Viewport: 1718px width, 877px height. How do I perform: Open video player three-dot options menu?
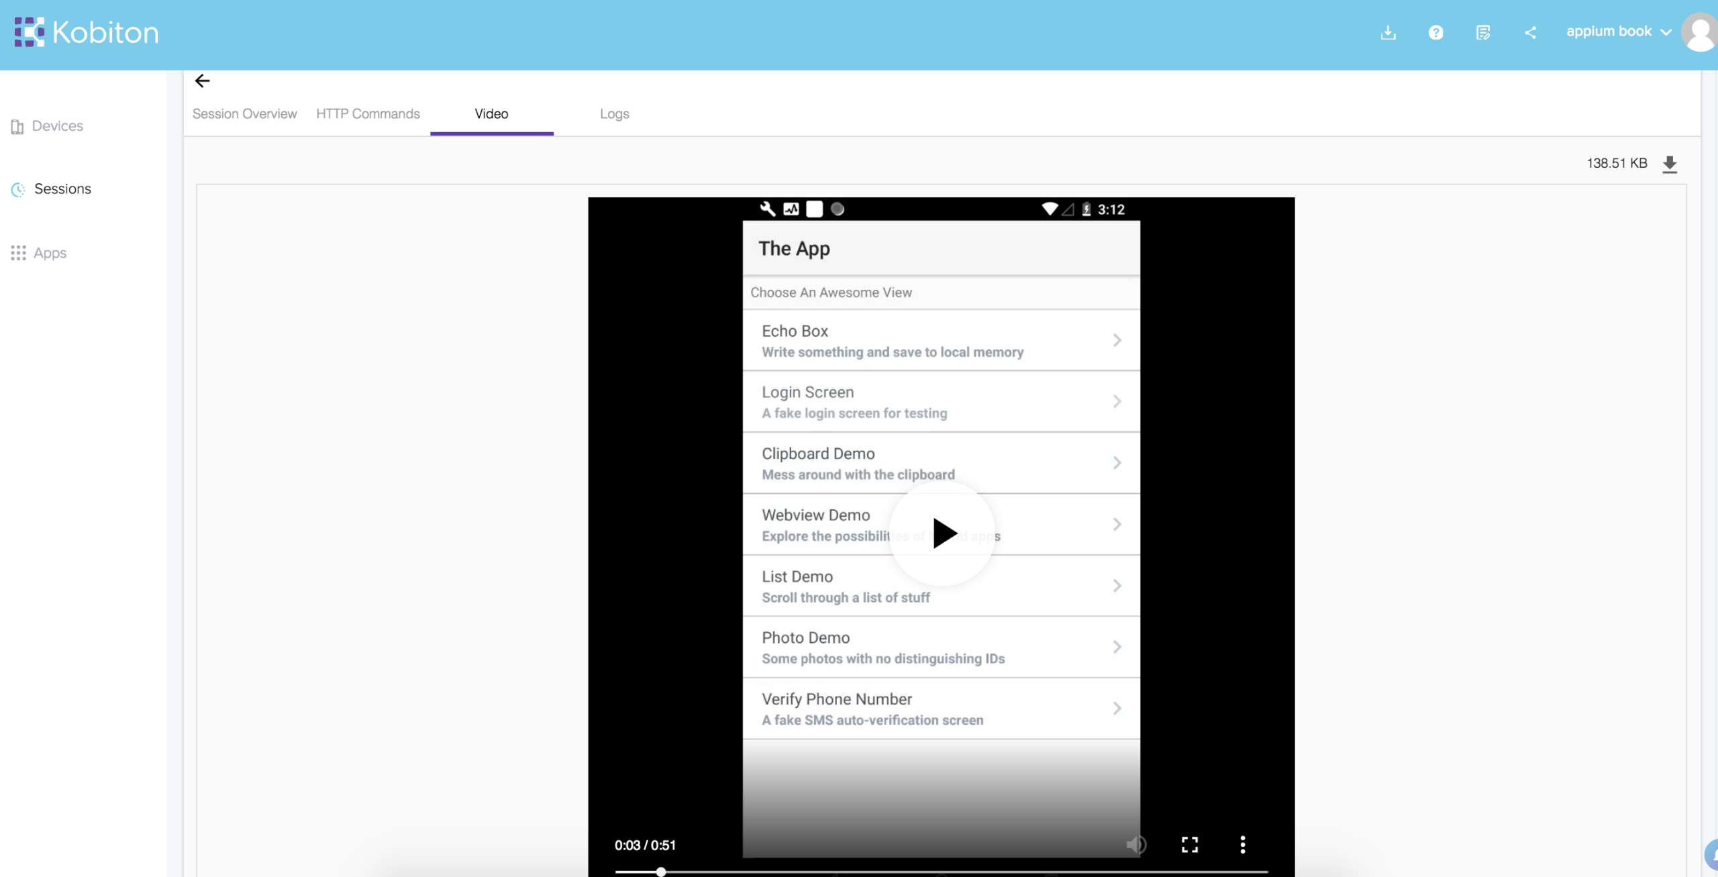[x=1242, y=845]
